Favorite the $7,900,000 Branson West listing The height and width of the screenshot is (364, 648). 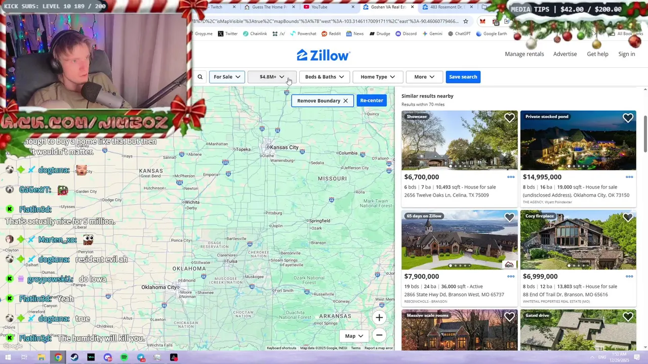[x=509, y=217]
